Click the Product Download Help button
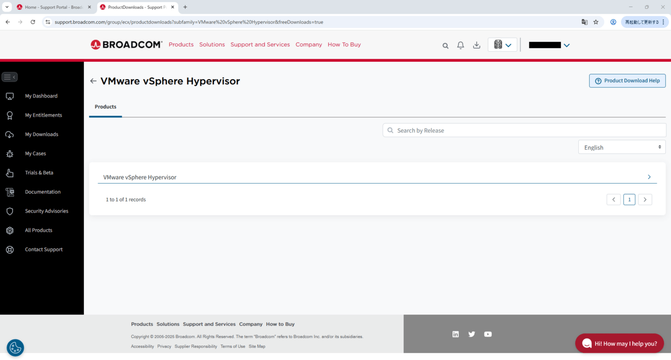Screen dimensions: 671x360 [x=627, y=81]
